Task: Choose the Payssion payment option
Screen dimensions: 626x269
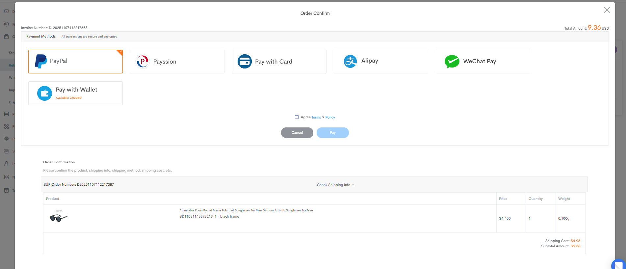Action: (177, 62)
